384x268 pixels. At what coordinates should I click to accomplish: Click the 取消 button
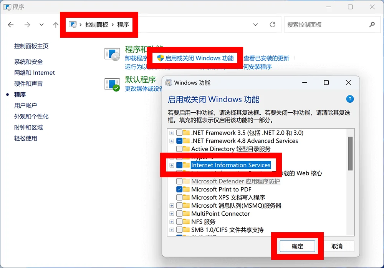337,246
